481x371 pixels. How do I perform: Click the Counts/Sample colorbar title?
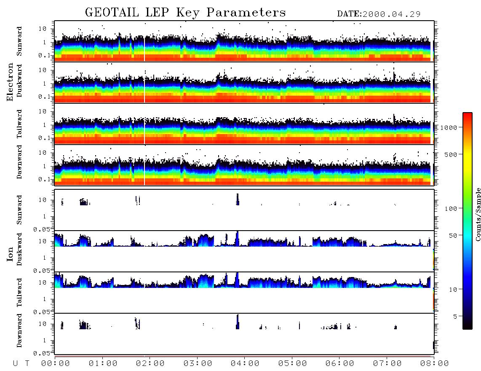click(478, 214)
